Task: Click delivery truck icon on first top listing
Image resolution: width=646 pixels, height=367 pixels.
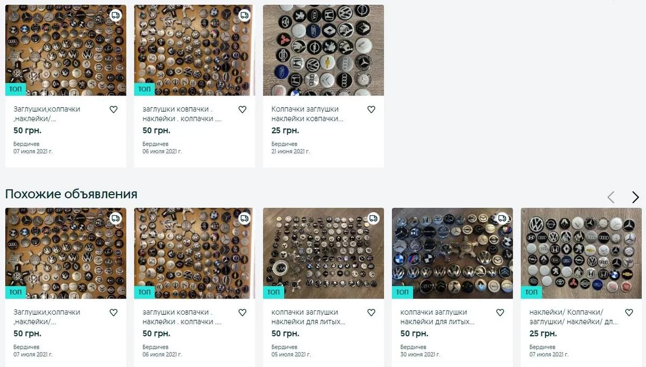Action: 115,15
